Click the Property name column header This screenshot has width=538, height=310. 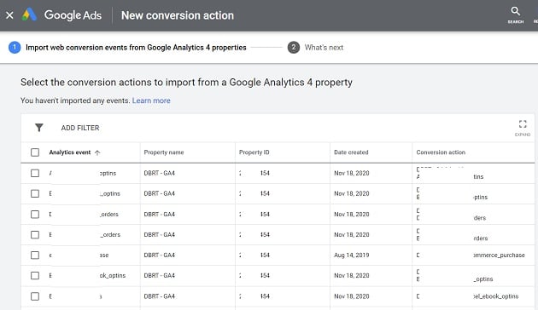[x=164, y=152]
